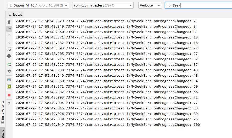Select log line onProgressChanged: 83
This screenshot has height=138, width=232.
point(107,108)
